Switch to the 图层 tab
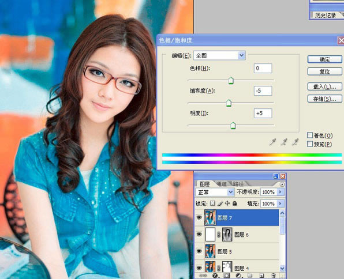Screen dimensions: 344x279 point(204,184)
